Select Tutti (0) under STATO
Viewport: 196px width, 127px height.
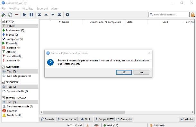pyautogui.click(x=20, y=26)
